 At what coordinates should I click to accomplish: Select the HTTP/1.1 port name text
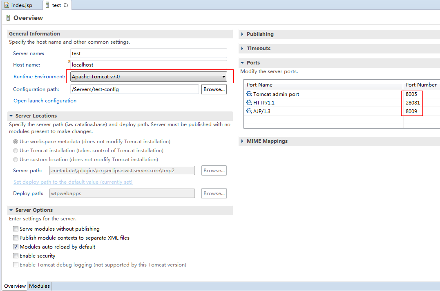(264, 102)
